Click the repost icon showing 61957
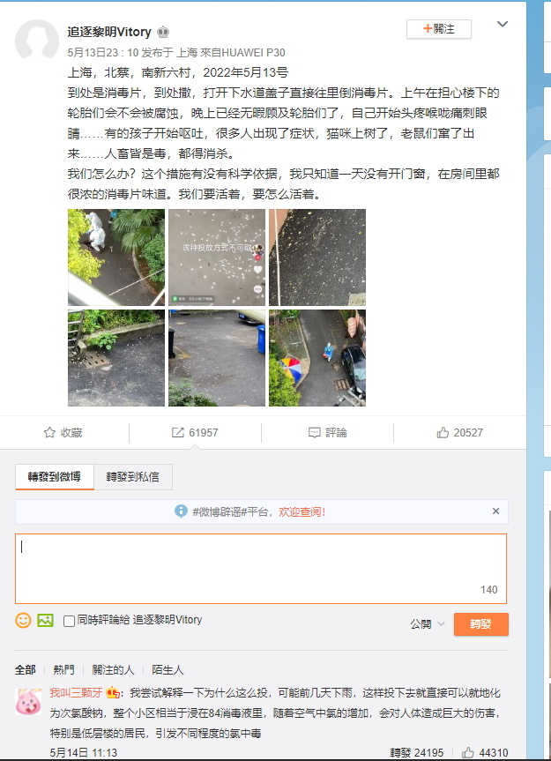Viewport: 551px width, 761px height. [x=177, y=432]
